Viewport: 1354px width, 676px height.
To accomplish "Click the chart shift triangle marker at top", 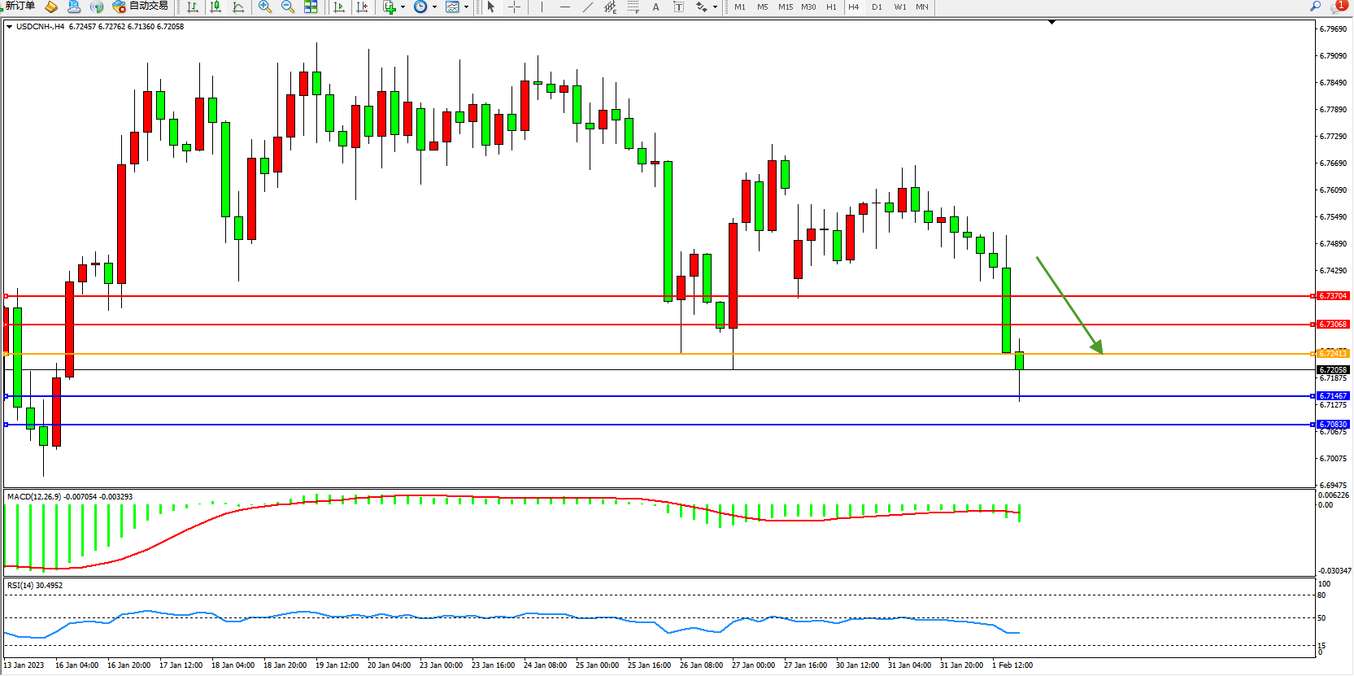I will 1051,23.
